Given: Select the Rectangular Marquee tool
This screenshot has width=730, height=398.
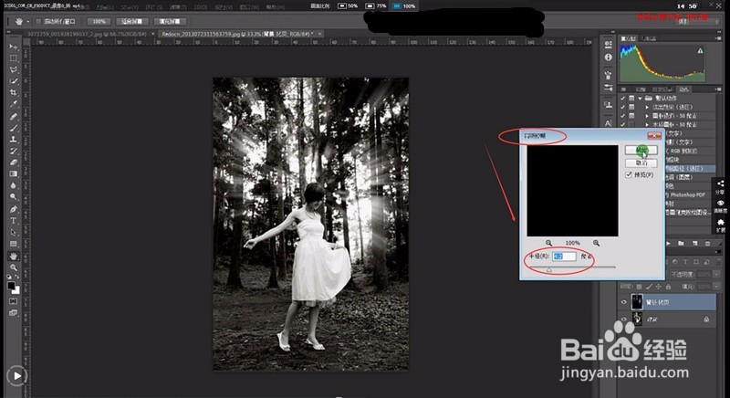Looking at the screenshot, I should [14, 58].
